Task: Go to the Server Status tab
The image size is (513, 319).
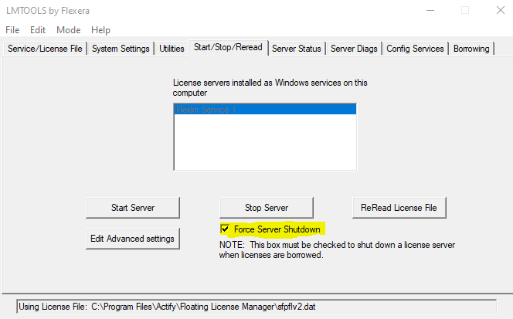Action: (297, 49)
